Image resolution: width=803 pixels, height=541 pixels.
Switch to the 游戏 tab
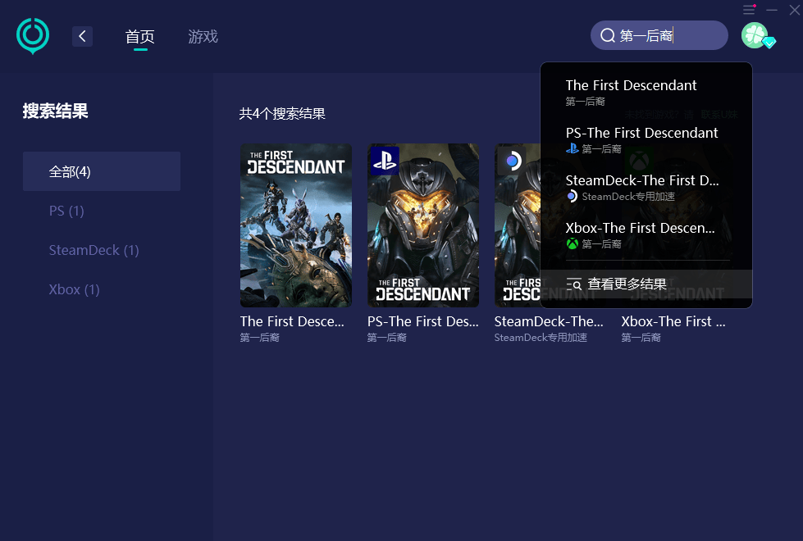click(203, 37)
